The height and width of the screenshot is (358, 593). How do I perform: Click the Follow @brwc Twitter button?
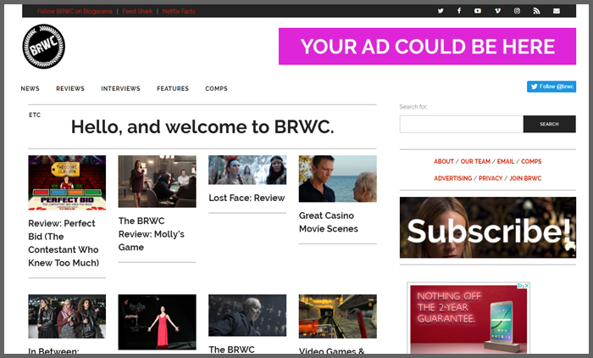click(551, 87)
